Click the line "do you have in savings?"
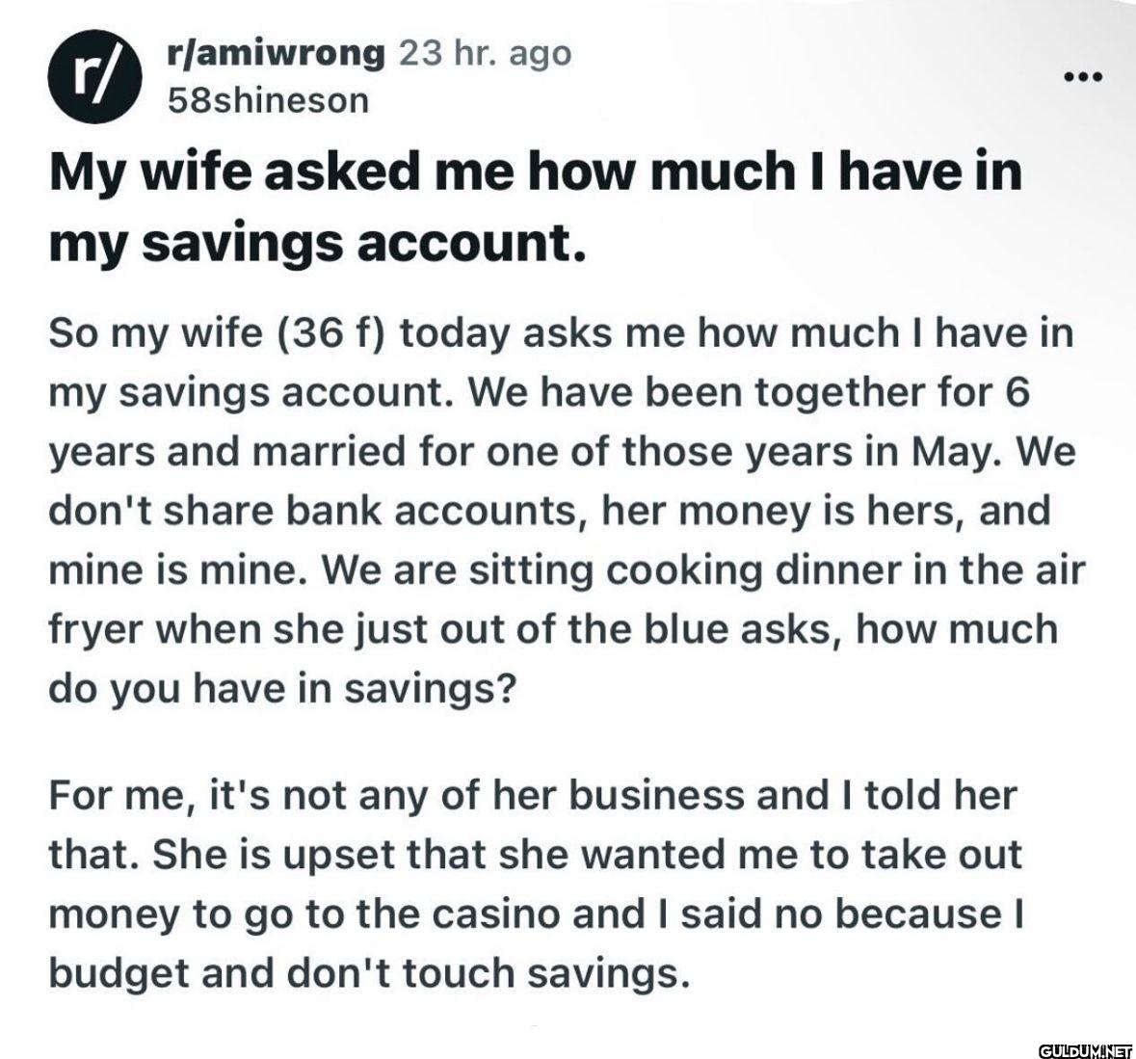The height and width of the screenshot is (1059, 1136). (x=279, y=690)
